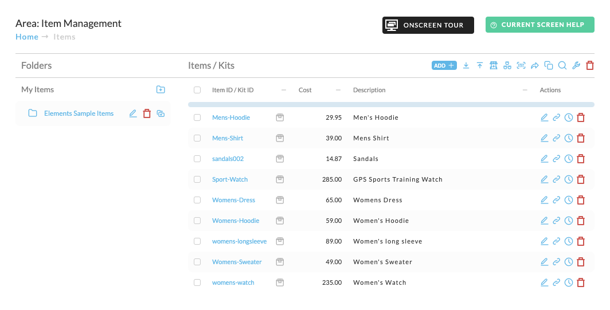Click the red trash icon in Items toolbar
610x310 pixels.
590,66
